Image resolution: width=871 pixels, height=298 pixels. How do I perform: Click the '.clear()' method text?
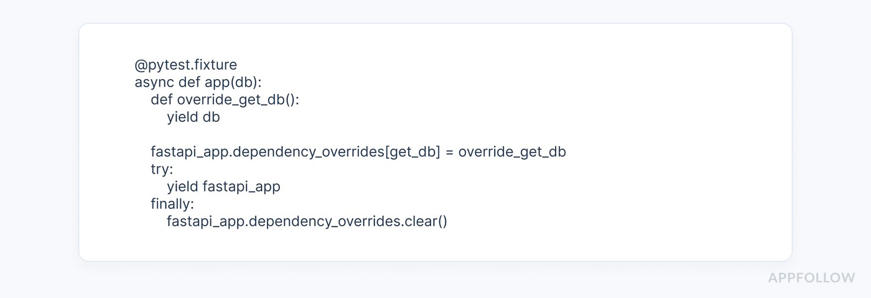click(424, 221)
